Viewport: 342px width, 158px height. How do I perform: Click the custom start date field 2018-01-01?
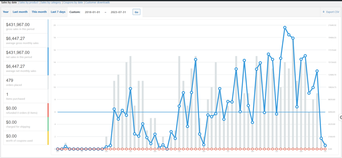click(x=93, y=12)
